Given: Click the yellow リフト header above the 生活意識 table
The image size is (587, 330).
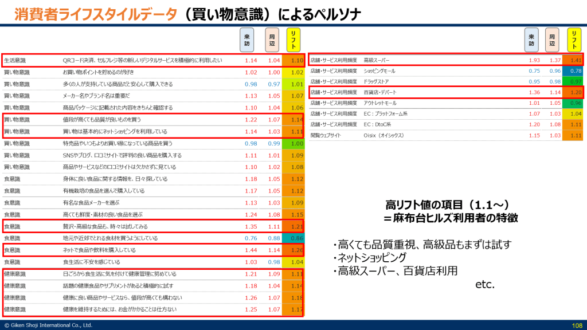Looking at the screenshot, I should point(293,40).
